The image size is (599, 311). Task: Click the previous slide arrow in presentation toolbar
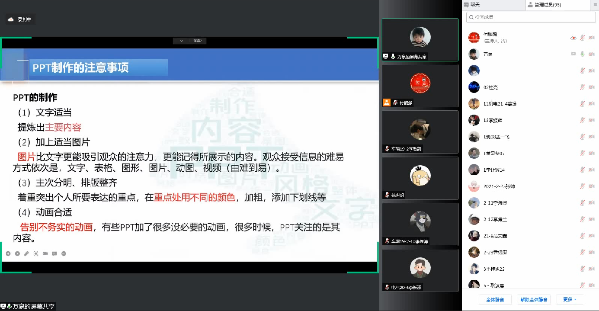tap(8, 253)
